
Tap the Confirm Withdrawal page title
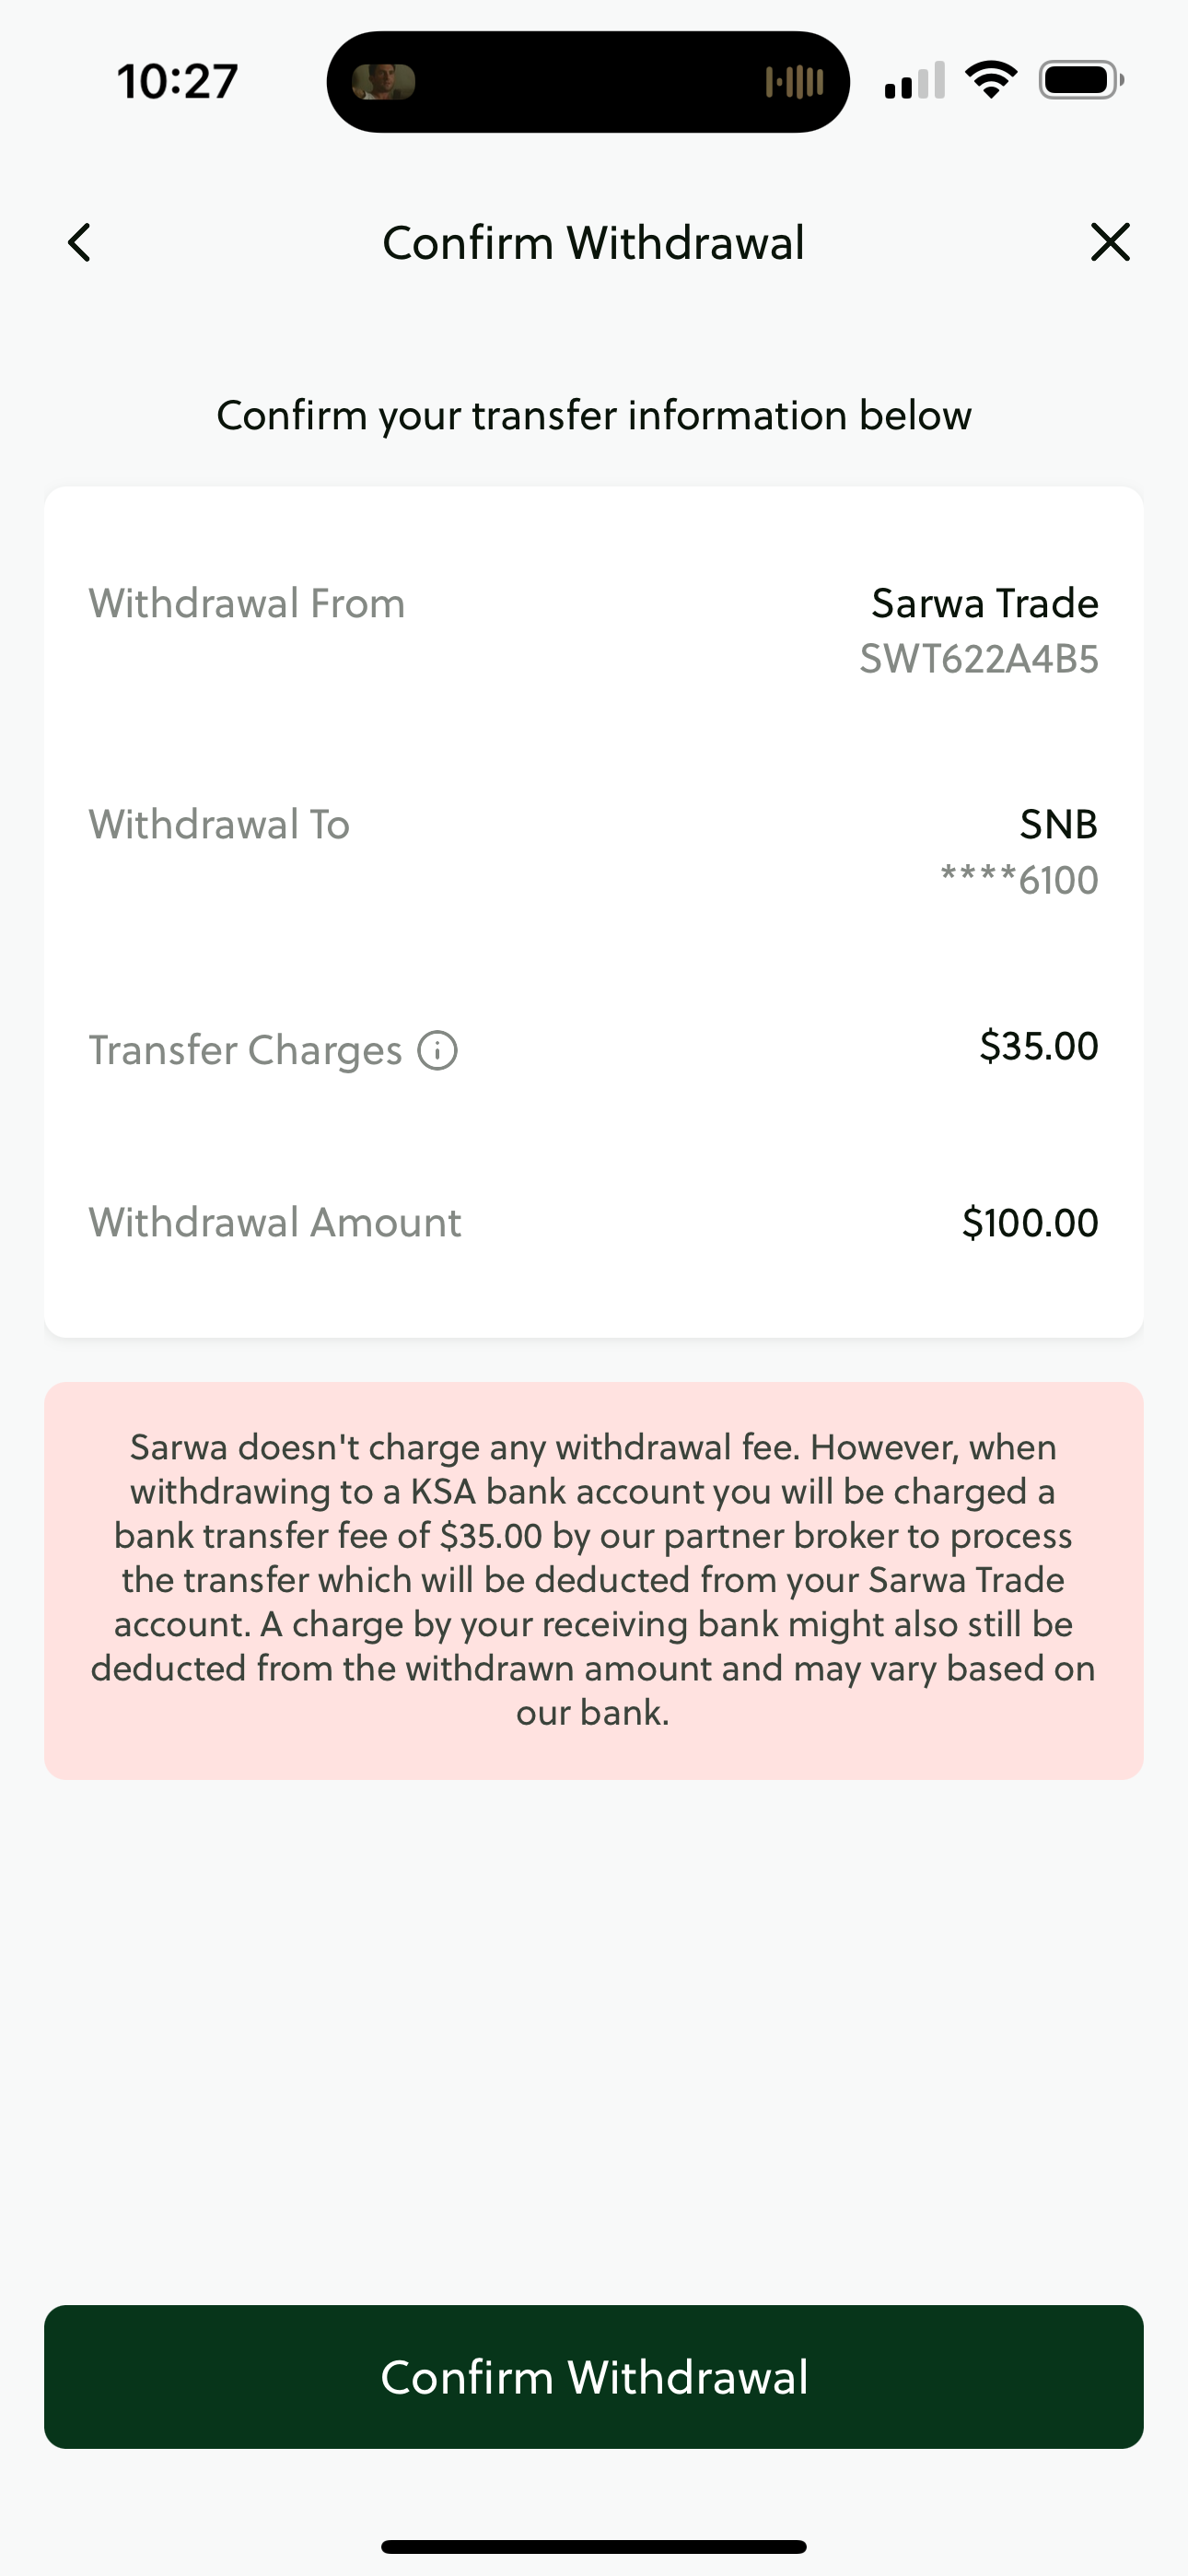(593, 243)
